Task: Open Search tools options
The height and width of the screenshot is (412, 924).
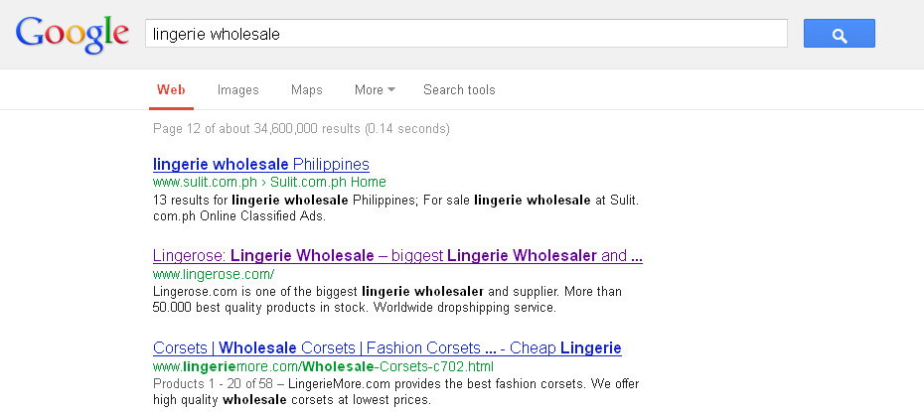Action: point(459,90)
